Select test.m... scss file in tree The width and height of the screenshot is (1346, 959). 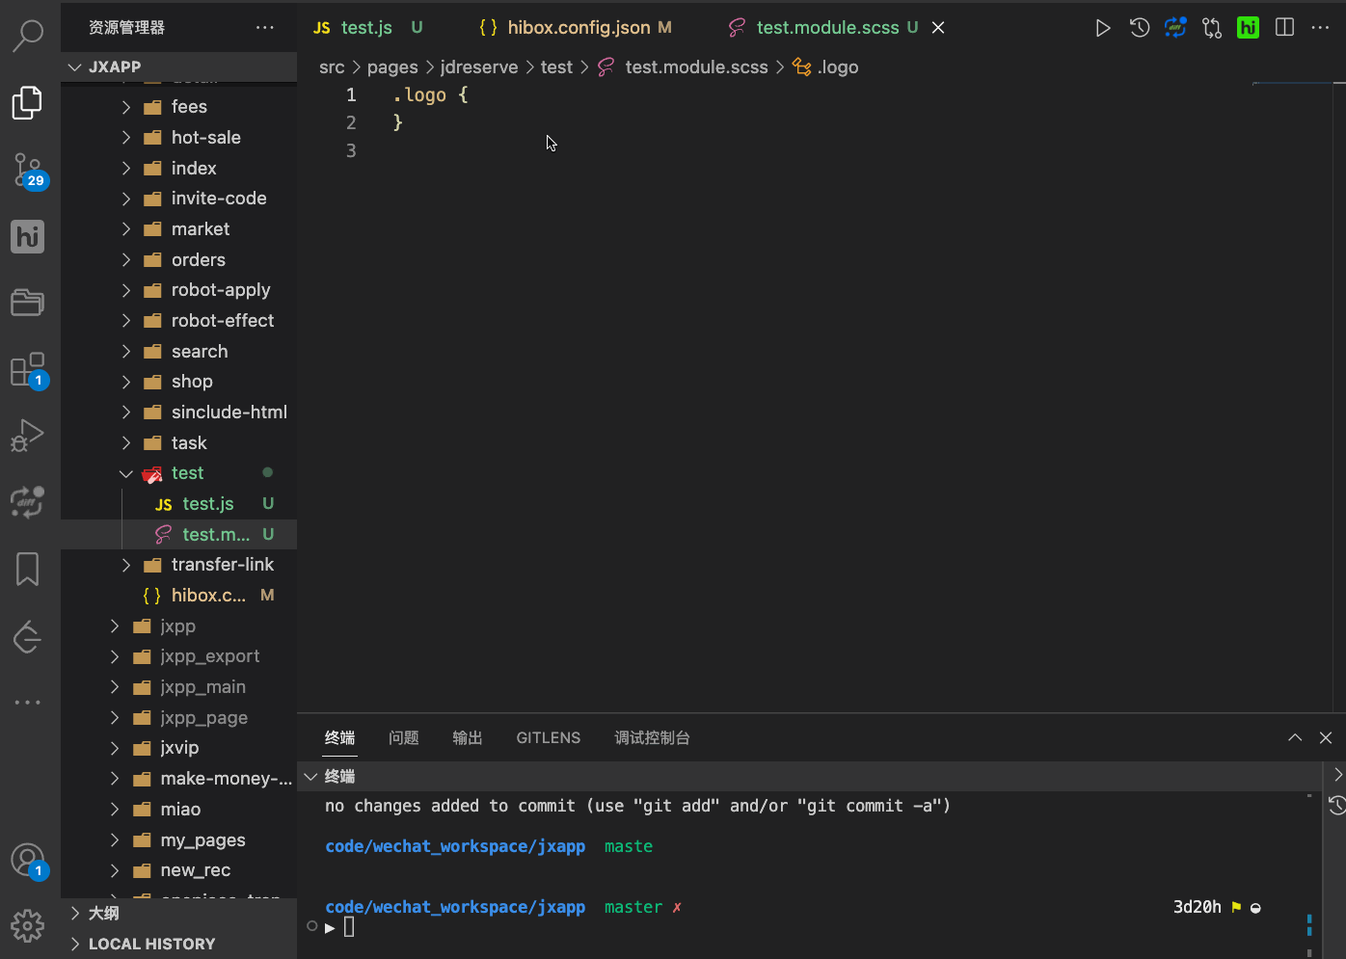[178, 534]
